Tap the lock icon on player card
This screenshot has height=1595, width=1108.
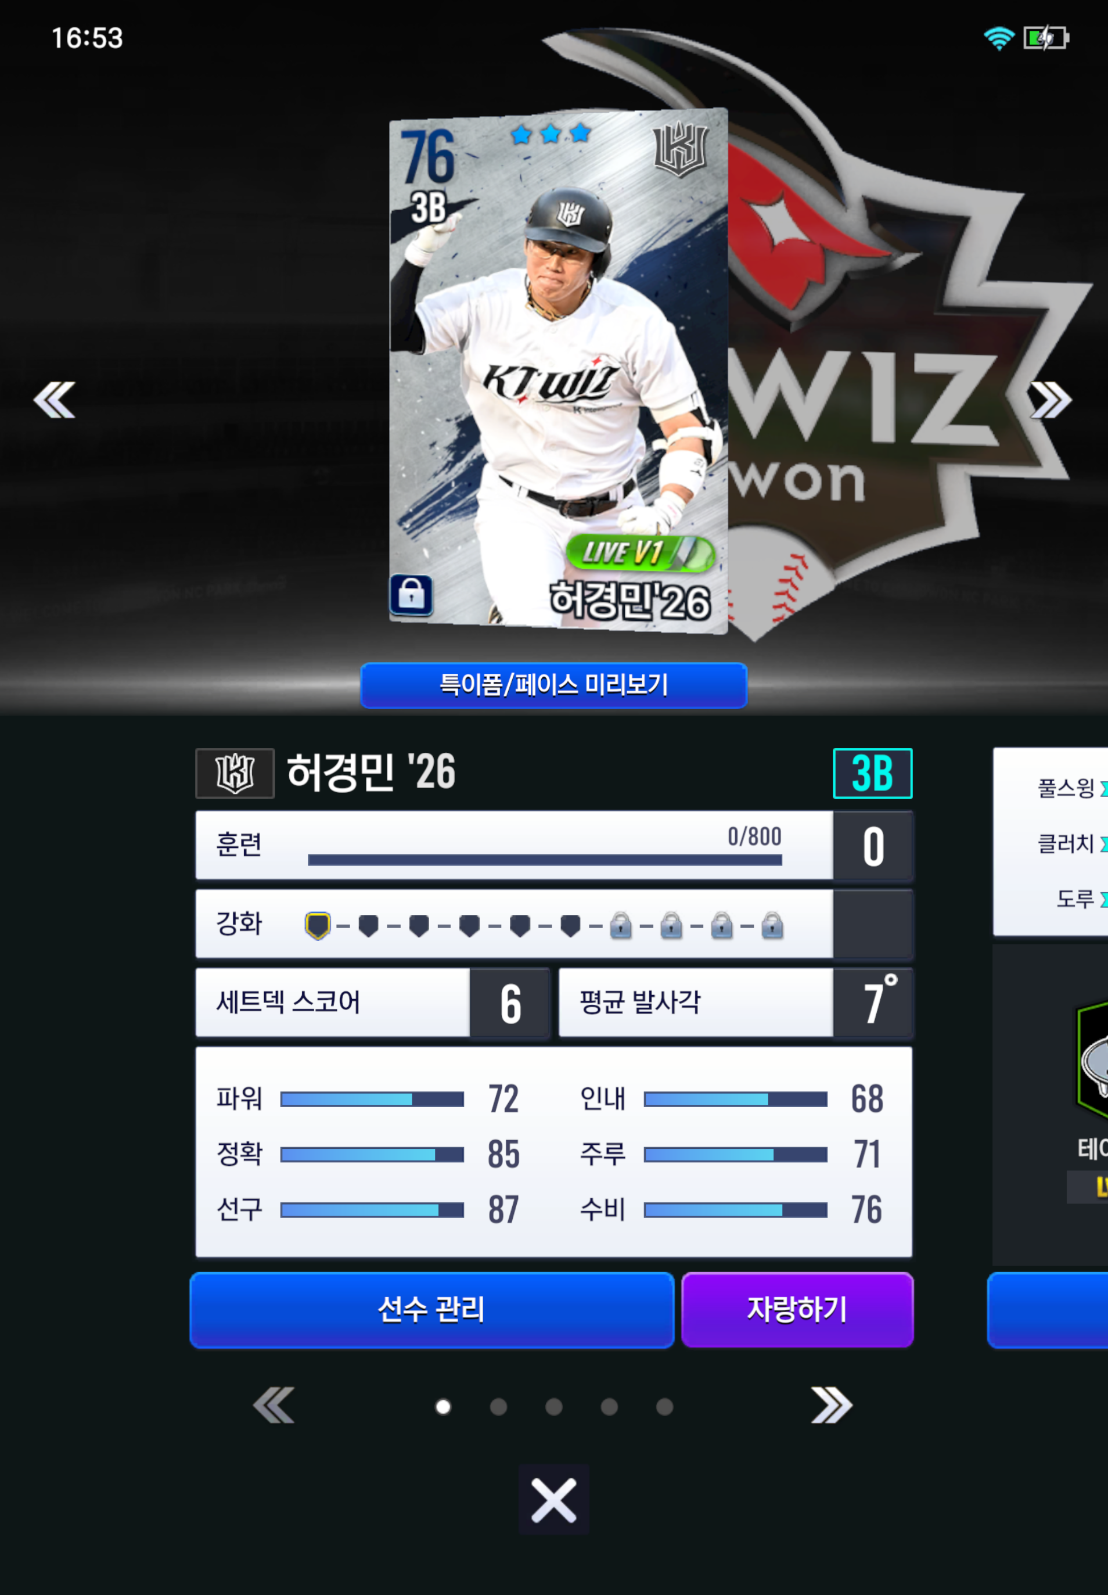[411, 595]
